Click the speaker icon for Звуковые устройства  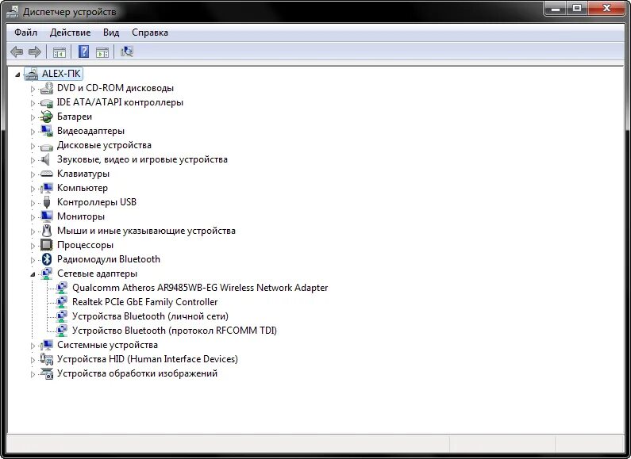point(45,159)
